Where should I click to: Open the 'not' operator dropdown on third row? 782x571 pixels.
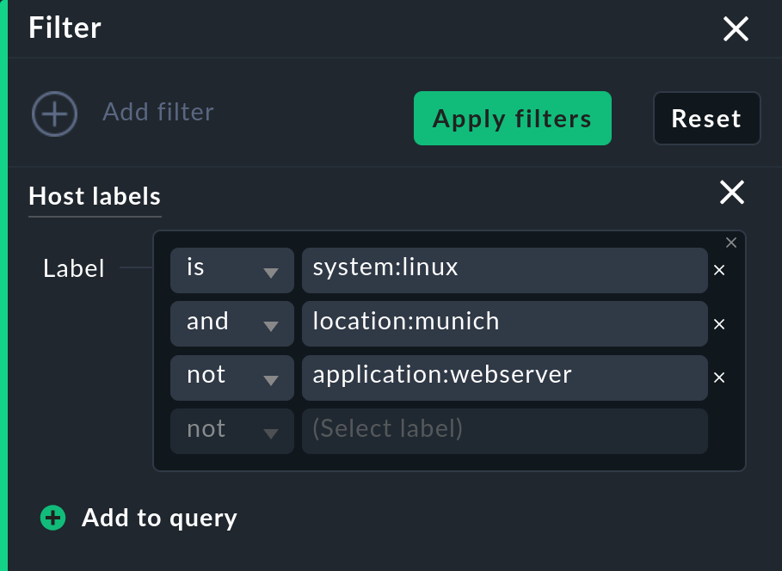[231, 378]
